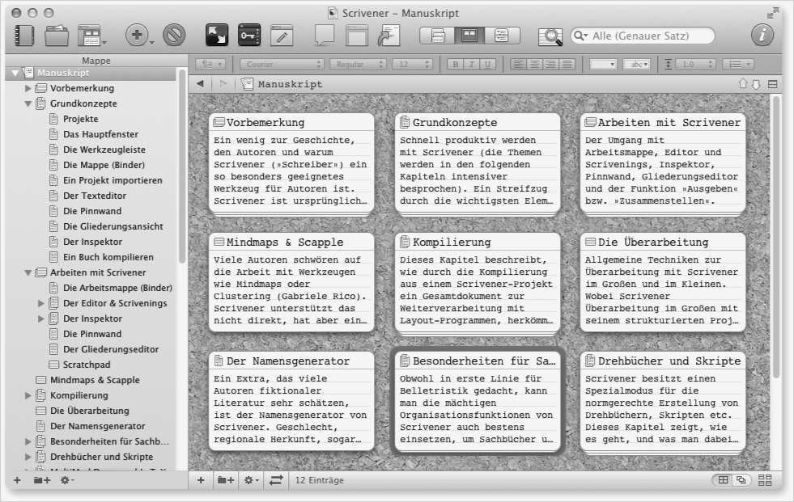Enter full screen composition mode
Image resolution: width=794 pixels, height=502 pixels.
217,36
